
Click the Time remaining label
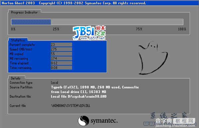[21, 68]
